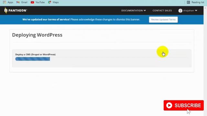Image resolution: width=207 pixels, height=116 pixels.
Task: Open Contact Sales page
Action: [162, 11]
